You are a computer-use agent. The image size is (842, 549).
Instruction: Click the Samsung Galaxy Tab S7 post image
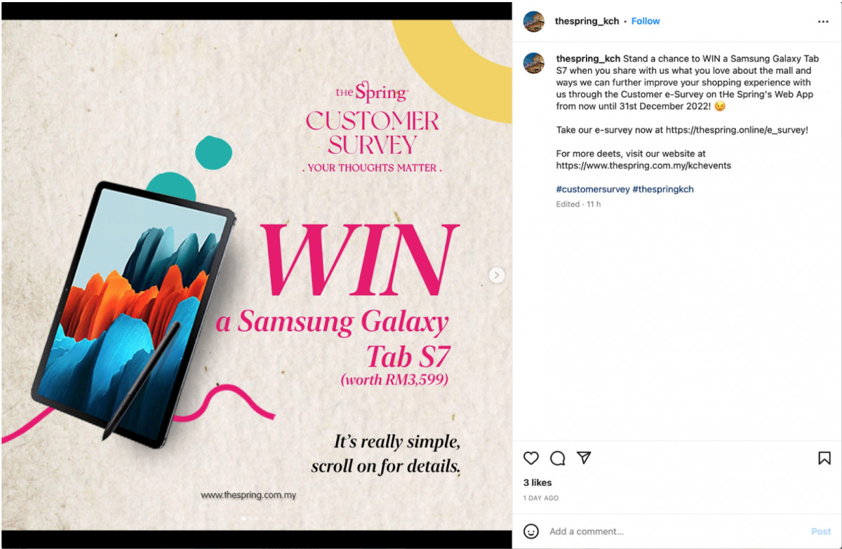(x=257, y=275)
